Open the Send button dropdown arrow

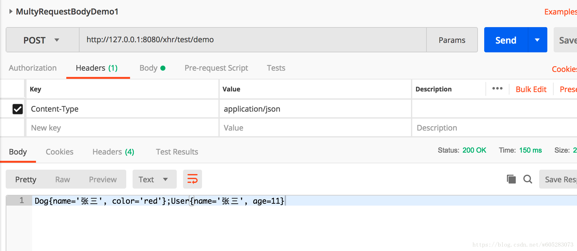click(537, 40)
